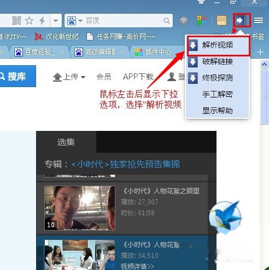Click the blue bird floating widget
Image resolution: width=269 pixels, height=270 pixels.
225,217
